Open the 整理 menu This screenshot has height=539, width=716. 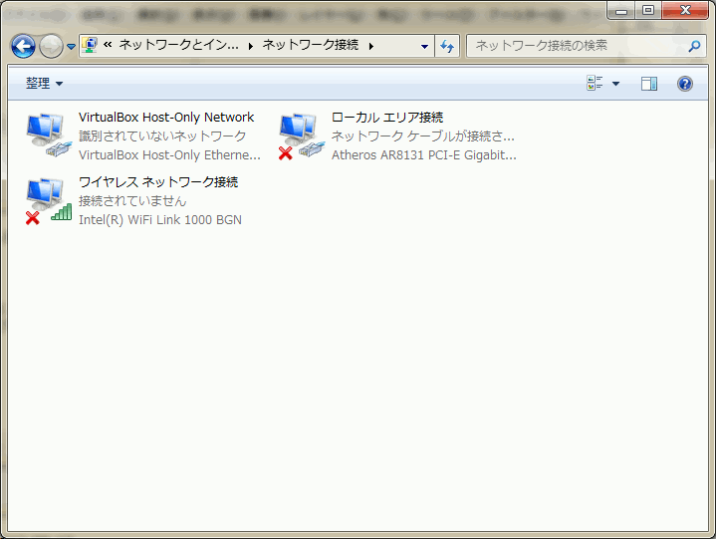(x=44, y=84)
